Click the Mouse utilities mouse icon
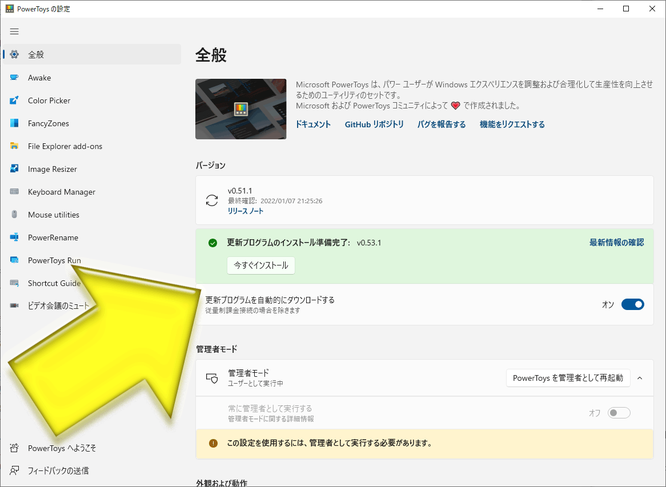This screenshot has height=487, width=666. pyautogui.click(x=14, y=215)
